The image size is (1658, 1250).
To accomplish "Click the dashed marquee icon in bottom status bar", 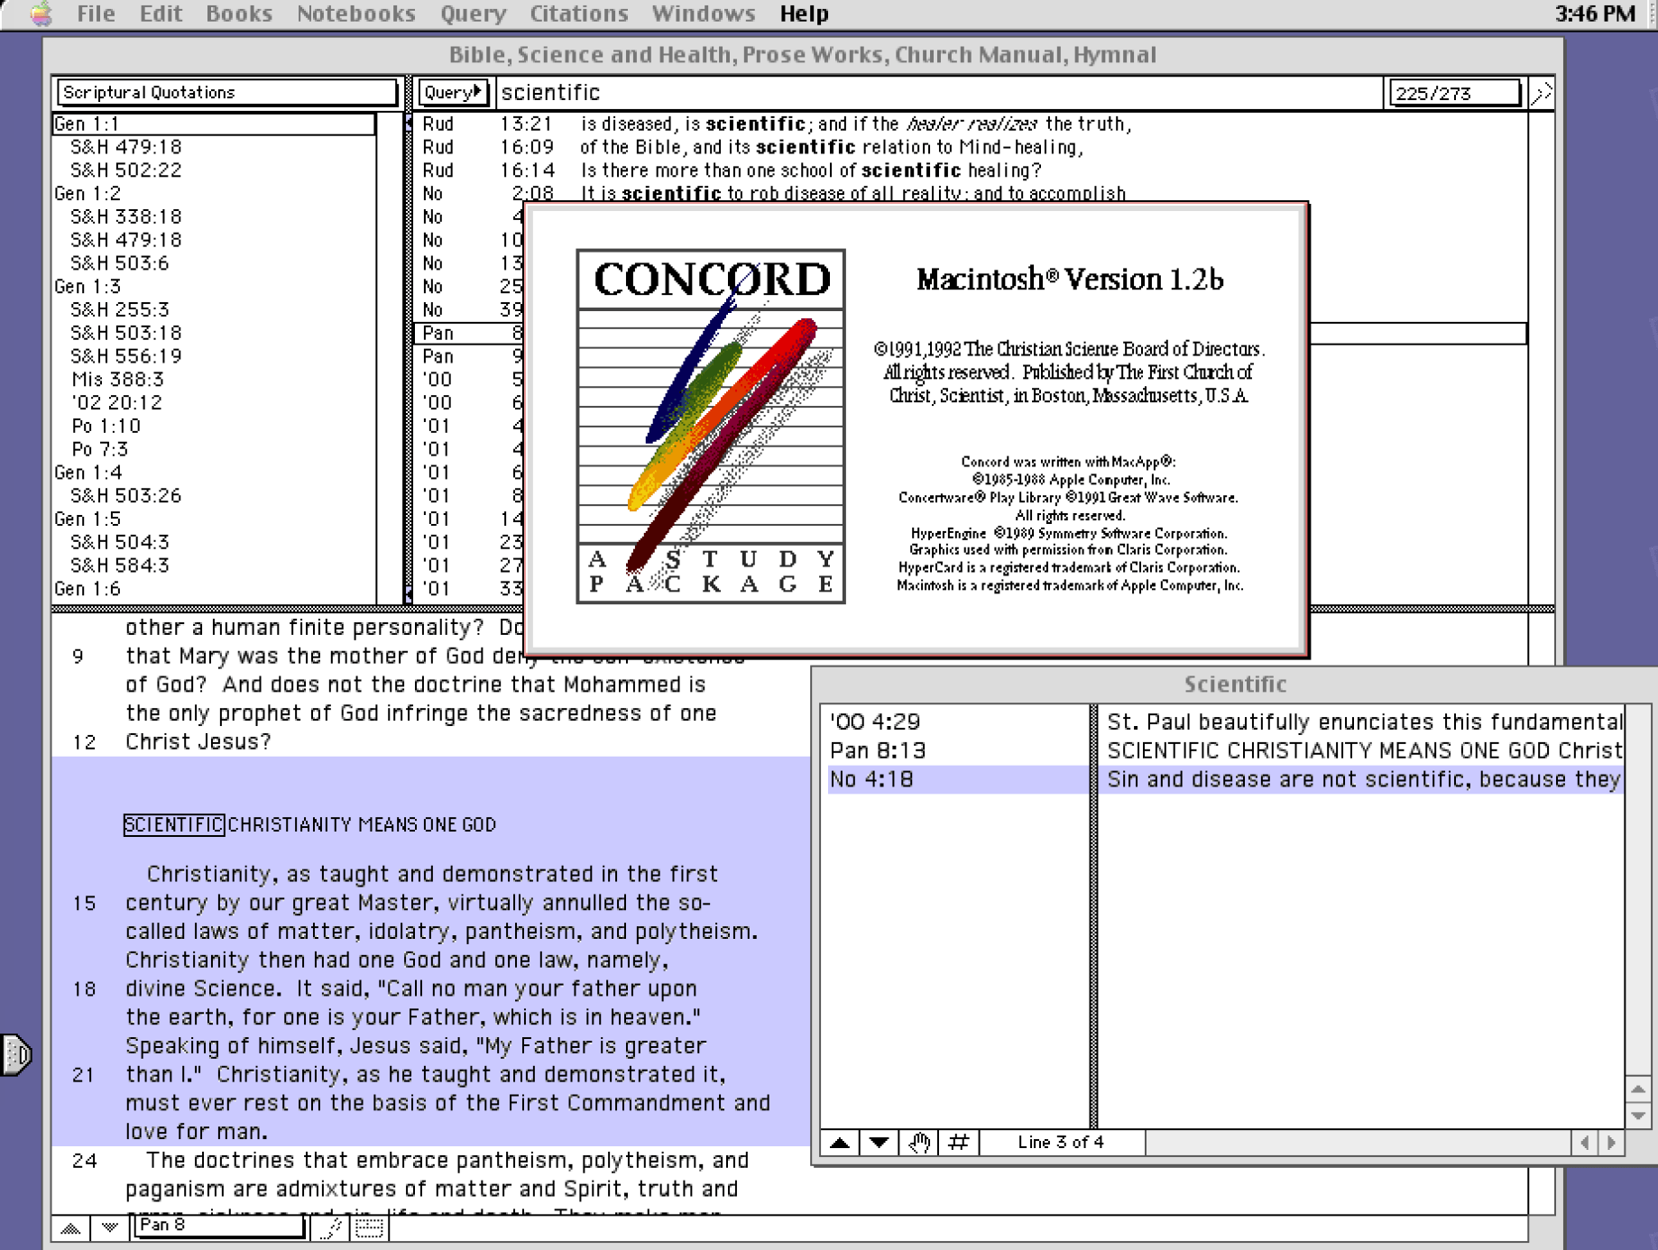I will point(370,1227).
